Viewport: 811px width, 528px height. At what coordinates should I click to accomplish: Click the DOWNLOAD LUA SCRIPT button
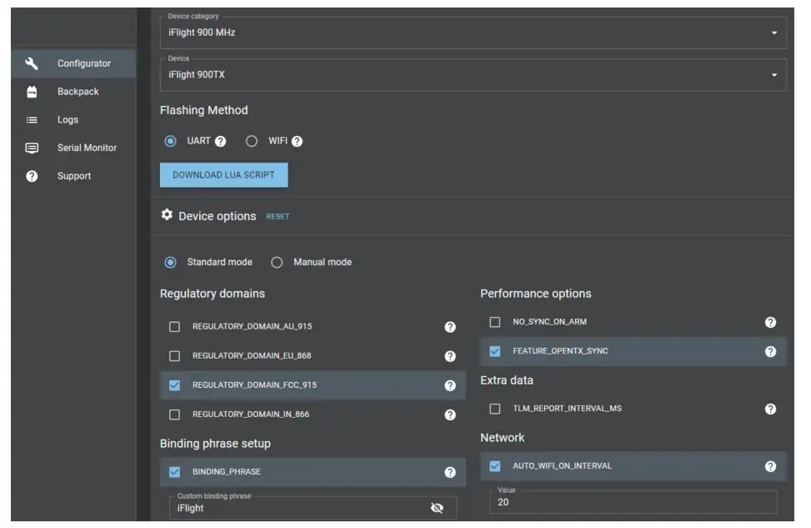tap(223, 175)
